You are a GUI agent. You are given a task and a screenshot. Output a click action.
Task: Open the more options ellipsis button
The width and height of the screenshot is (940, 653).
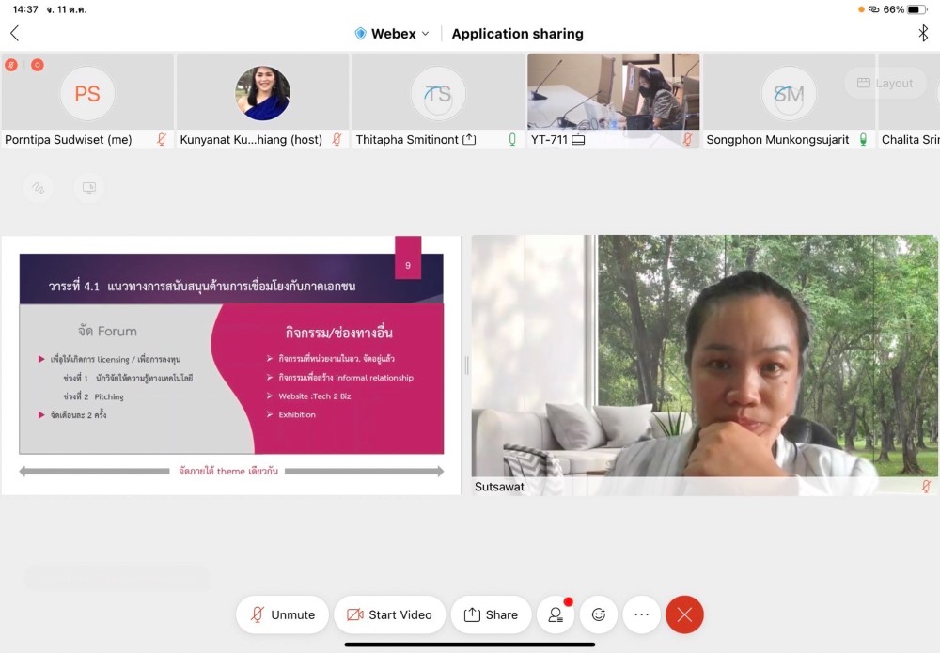pos(642,614)
